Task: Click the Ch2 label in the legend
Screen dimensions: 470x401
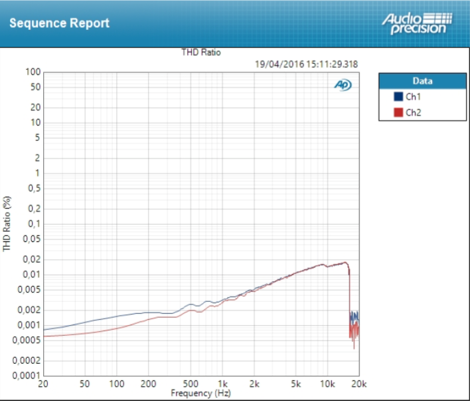Action: [x=414, y=112]
